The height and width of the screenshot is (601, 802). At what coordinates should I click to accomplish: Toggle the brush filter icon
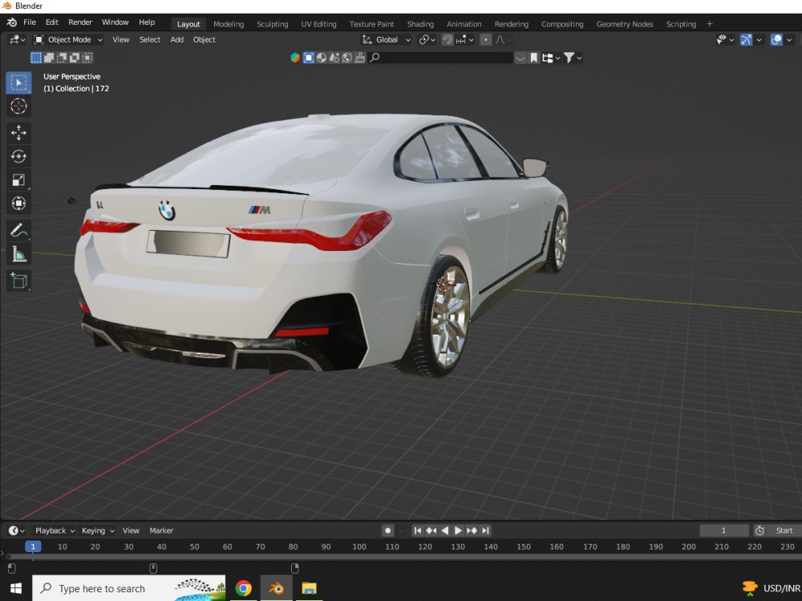tap(360, 58)
